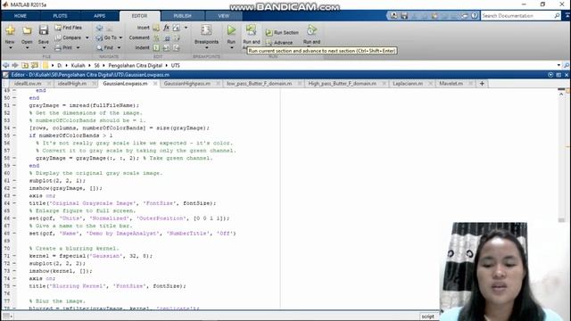Open the folder path history dropdown

pyautogui.click(x=559, y=65)
